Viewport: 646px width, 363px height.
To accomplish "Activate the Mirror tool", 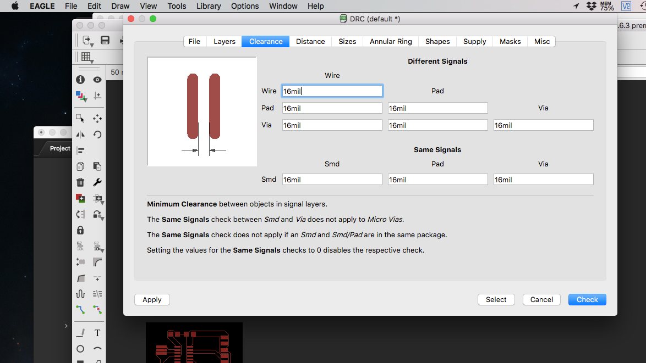I will 80,135.
